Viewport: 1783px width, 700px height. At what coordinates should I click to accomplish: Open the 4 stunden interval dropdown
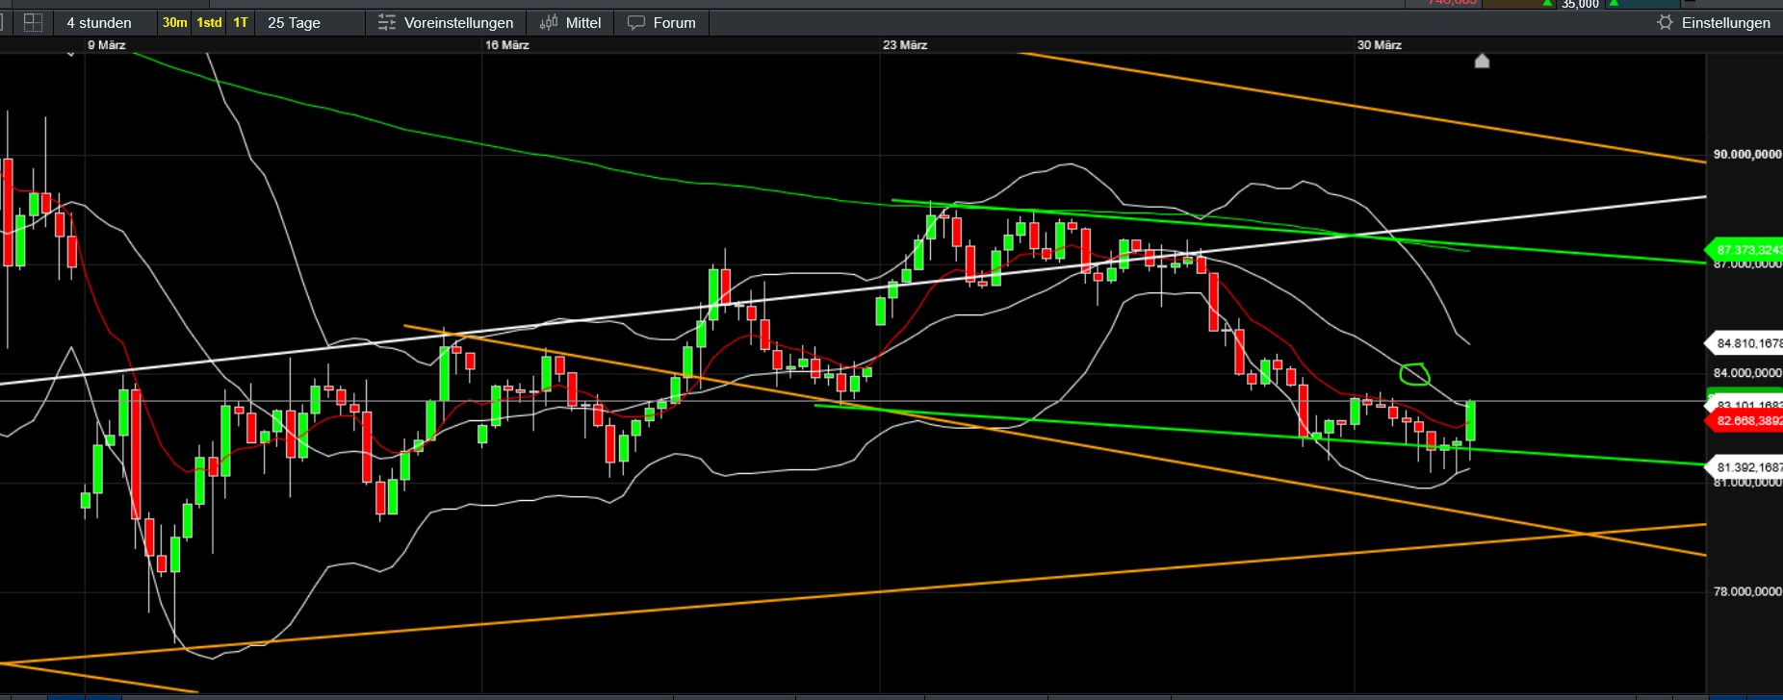[104, 22]
